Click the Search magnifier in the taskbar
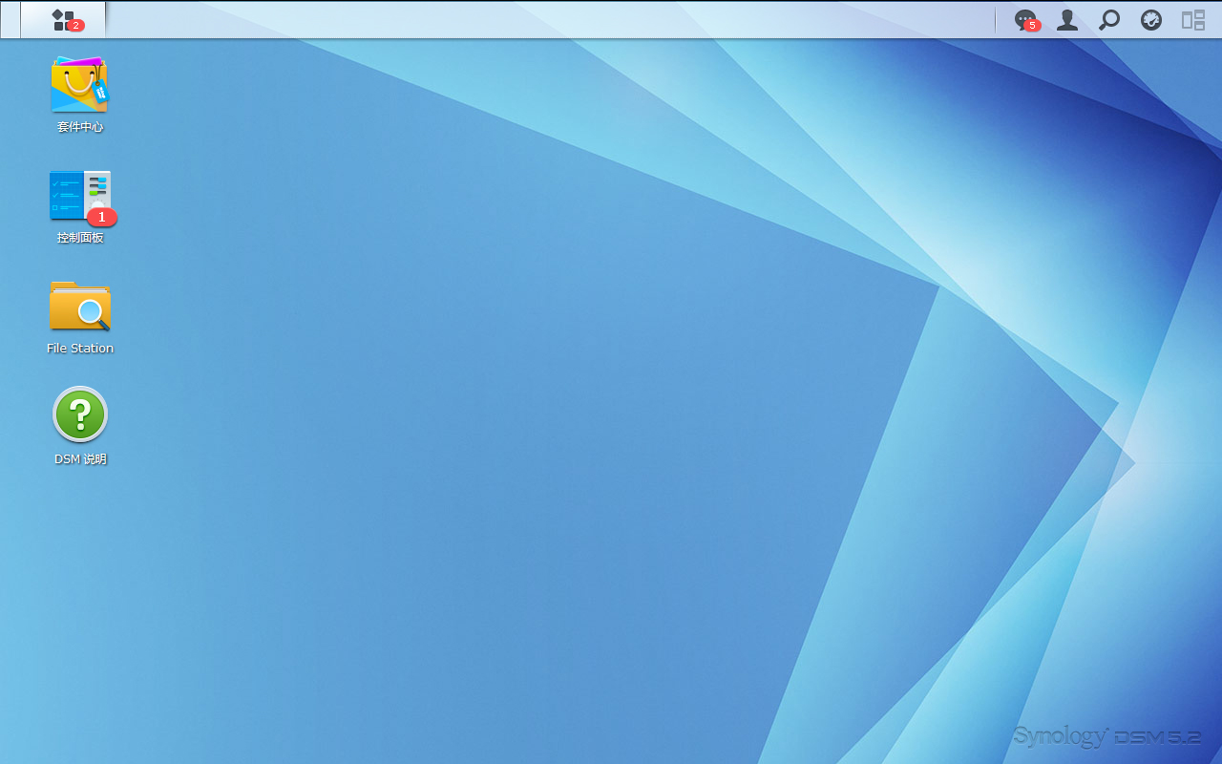 click(1108, 20)
